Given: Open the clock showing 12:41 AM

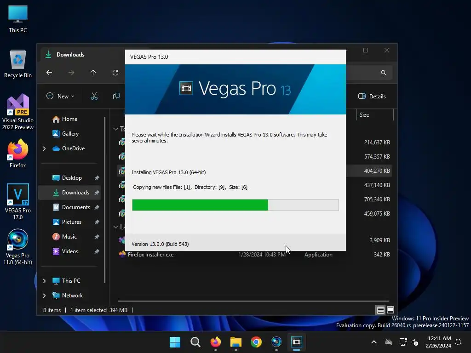Looking at the screenshot, I should (x=438, y=342).
